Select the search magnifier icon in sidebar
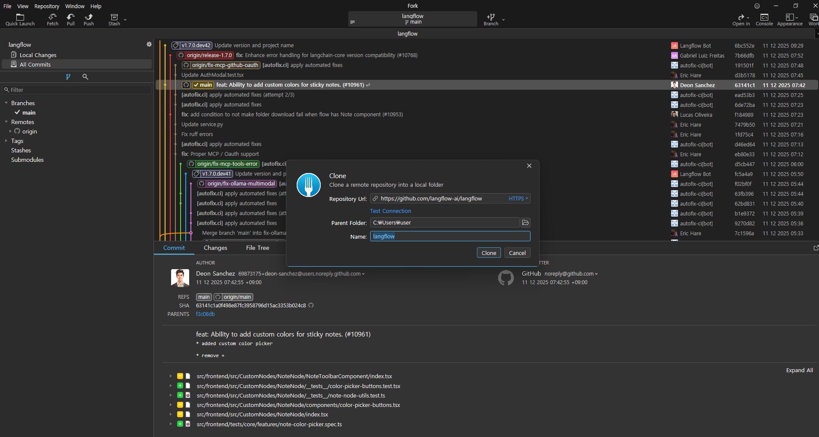The width and height of the screenshot is (819, 437). (85, 76)
